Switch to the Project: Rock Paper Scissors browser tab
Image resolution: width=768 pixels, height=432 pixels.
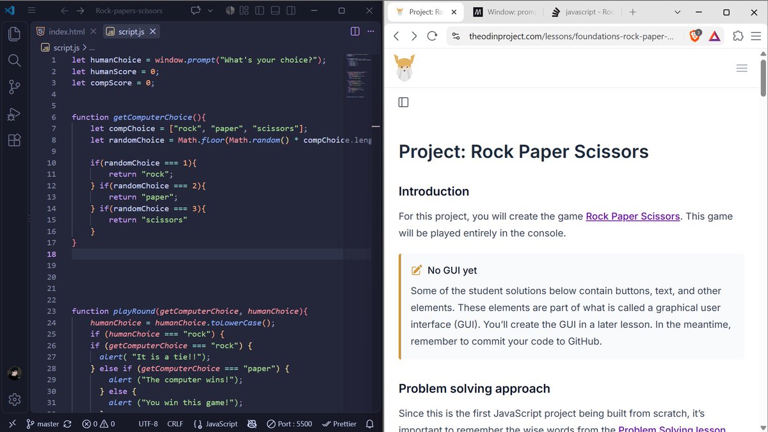(x=427, y=12)
